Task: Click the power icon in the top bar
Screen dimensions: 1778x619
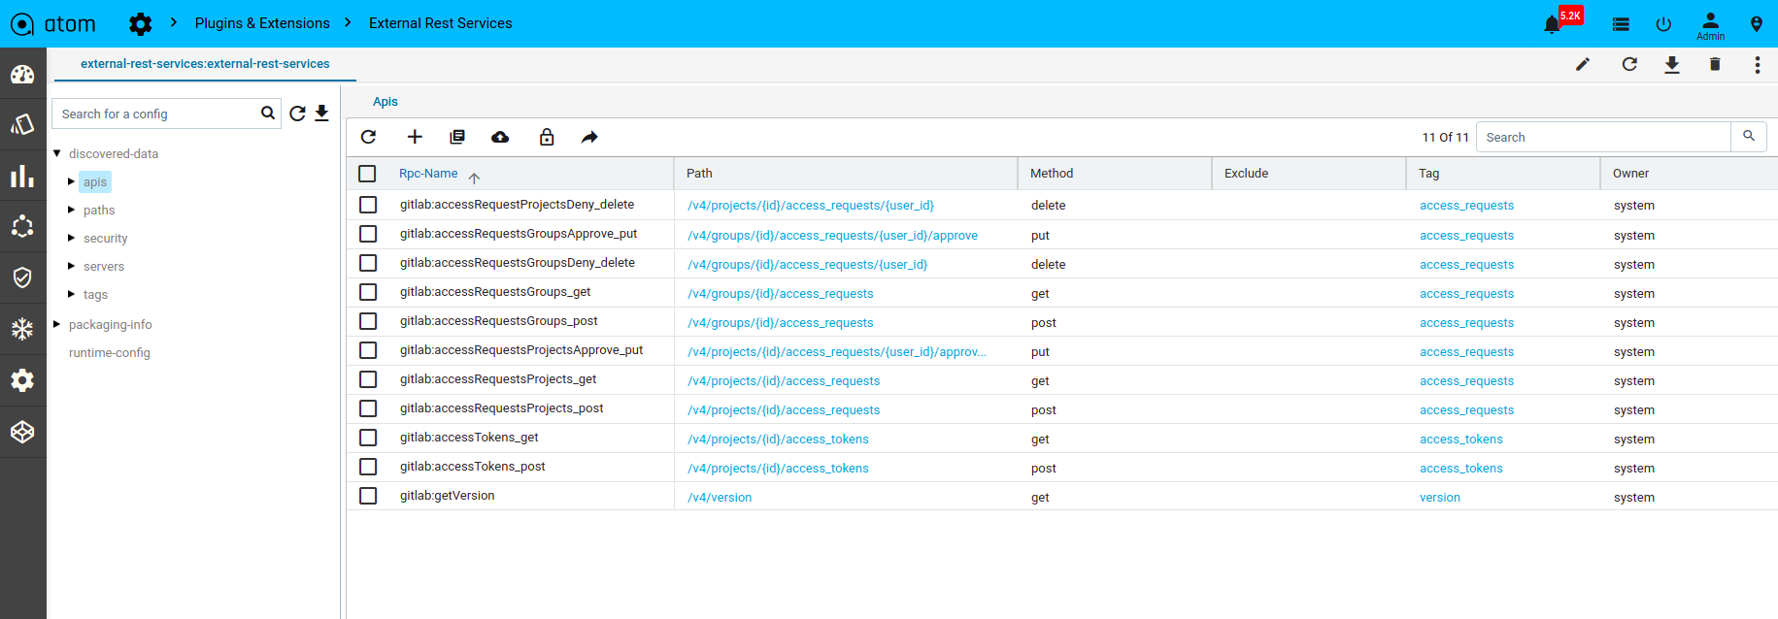Action: coord(1663,23)
